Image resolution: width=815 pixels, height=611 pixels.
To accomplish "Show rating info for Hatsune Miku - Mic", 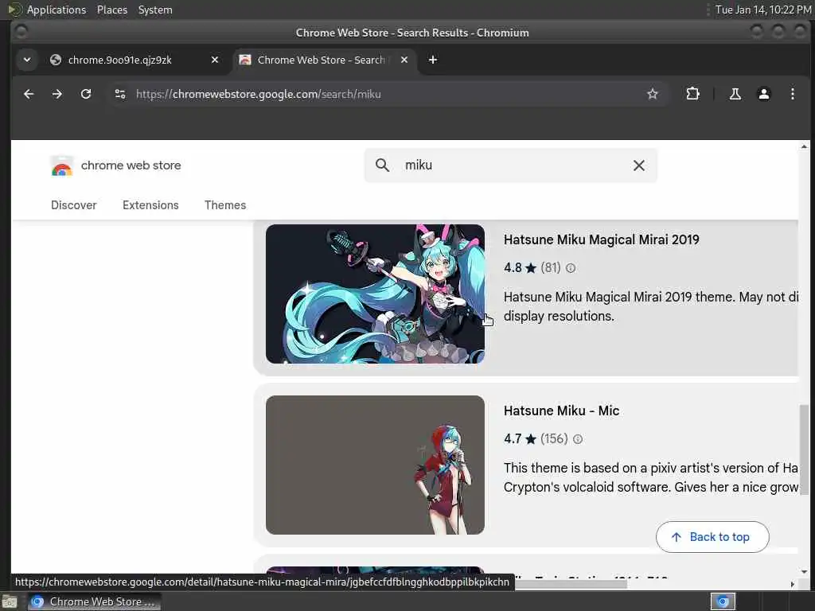I will coord(578,439).
